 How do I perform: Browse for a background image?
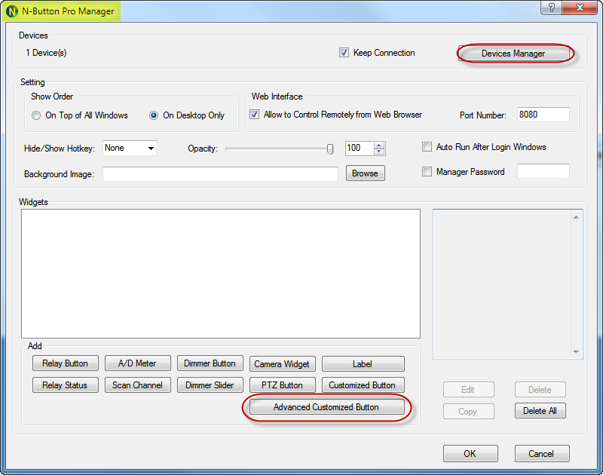tap(366, 173)
